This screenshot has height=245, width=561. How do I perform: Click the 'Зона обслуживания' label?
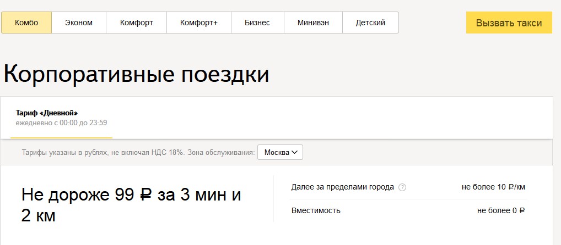pyautogui.click(x=220, y=153)
